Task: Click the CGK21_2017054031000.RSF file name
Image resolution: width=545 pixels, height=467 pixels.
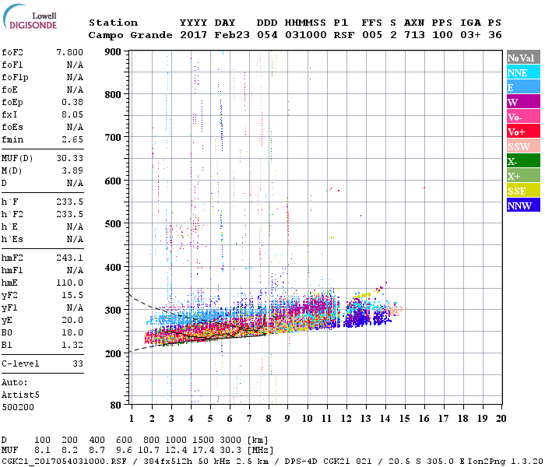Action: point(64,461)
